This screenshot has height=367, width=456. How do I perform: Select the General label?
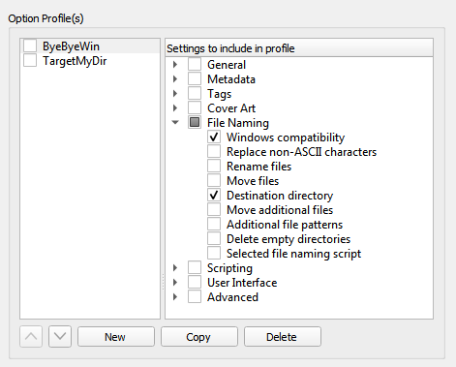[x=227, y=65]
